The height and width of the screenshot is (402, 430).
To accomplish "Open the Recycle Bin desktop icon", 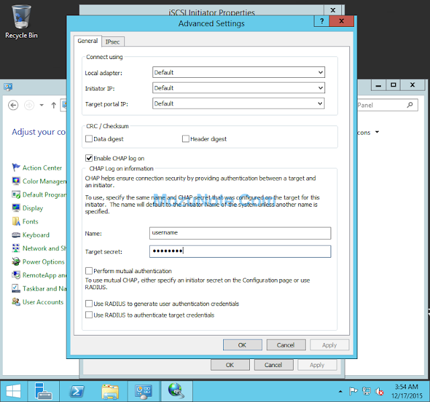I will point(21,22).
